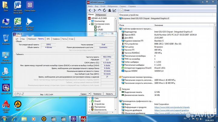Open Internet Explorer from taskbar
The height and width of the screenshot is (122, 218).
point(14,119)
